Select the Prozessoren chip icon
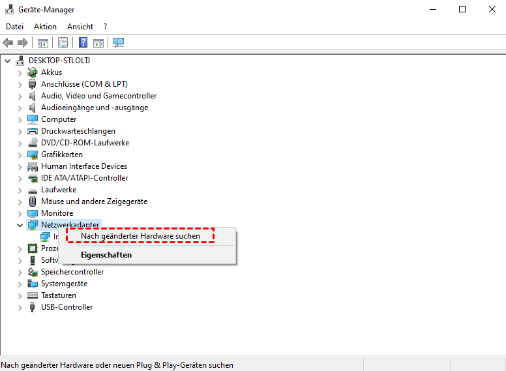The image size is (506, 371). tap(32, 248)
